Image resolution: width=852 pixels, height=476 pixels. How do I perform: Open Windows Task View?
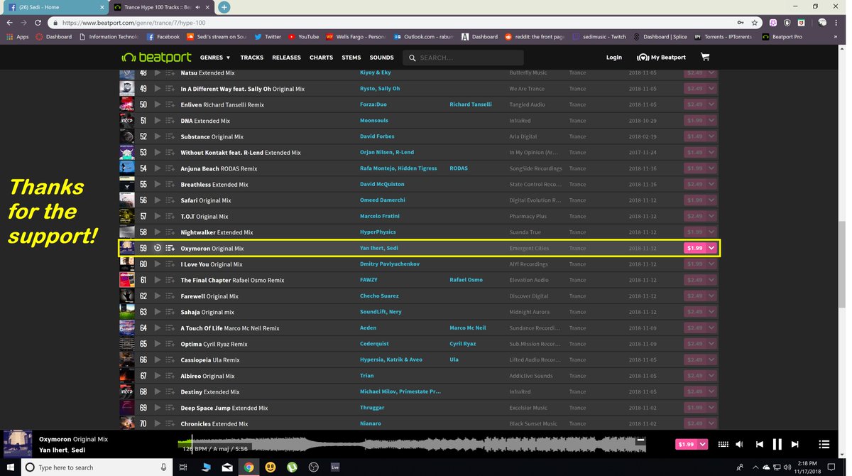(x=182, y=467)
